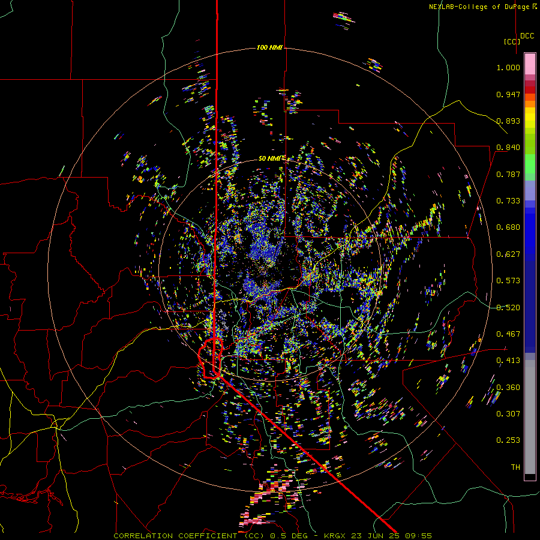Click the 1.000 value on the color scale
Viewport: 540px width, 540px height.
pyautogui.click(x=508, y=67)
